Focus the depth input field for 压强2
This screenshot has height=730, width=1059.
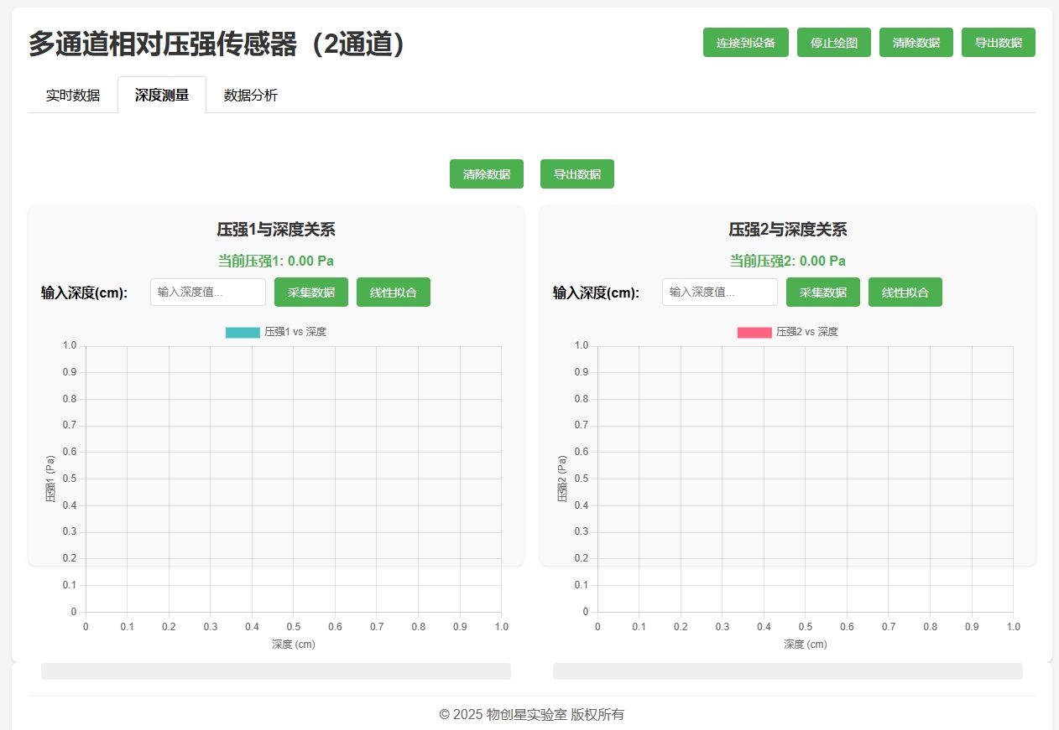pyautogui.click(x=719, y=293)
